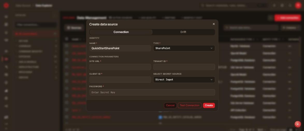Open the round red floating widget icon
304x131 pixels.
[298, 124]
